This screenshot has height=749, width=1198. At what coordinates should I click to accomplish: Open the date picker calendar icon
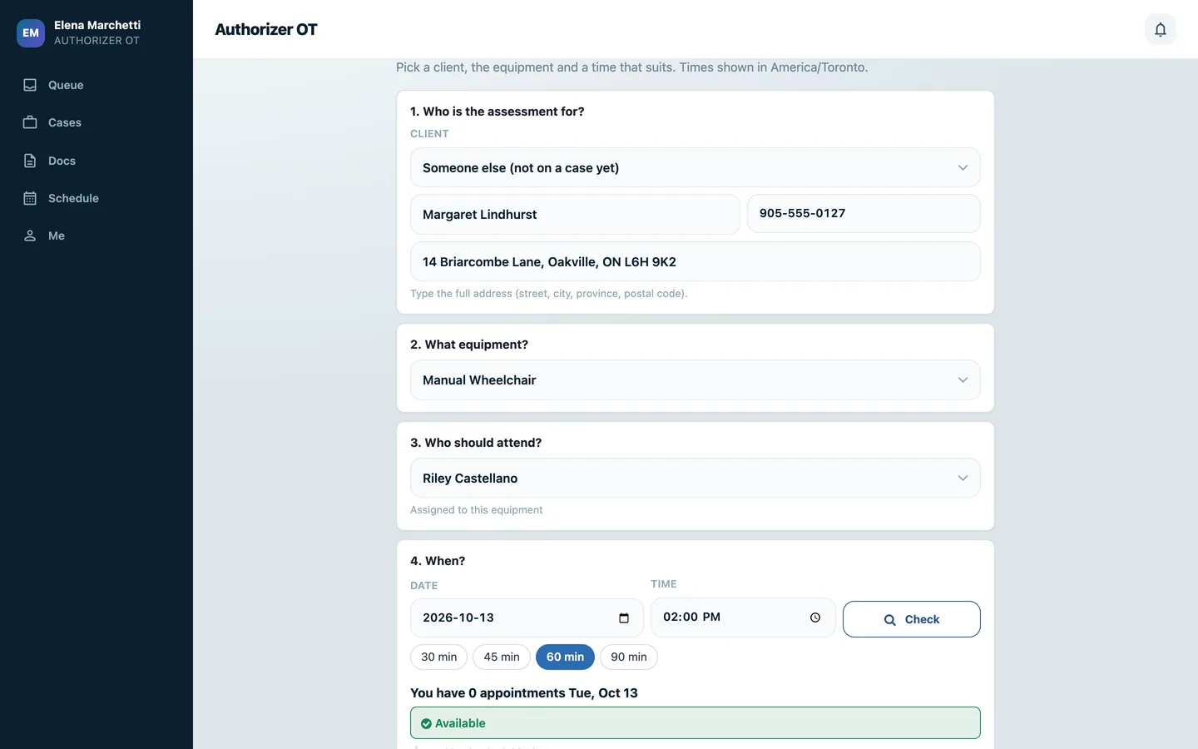(x=624, y=618)
